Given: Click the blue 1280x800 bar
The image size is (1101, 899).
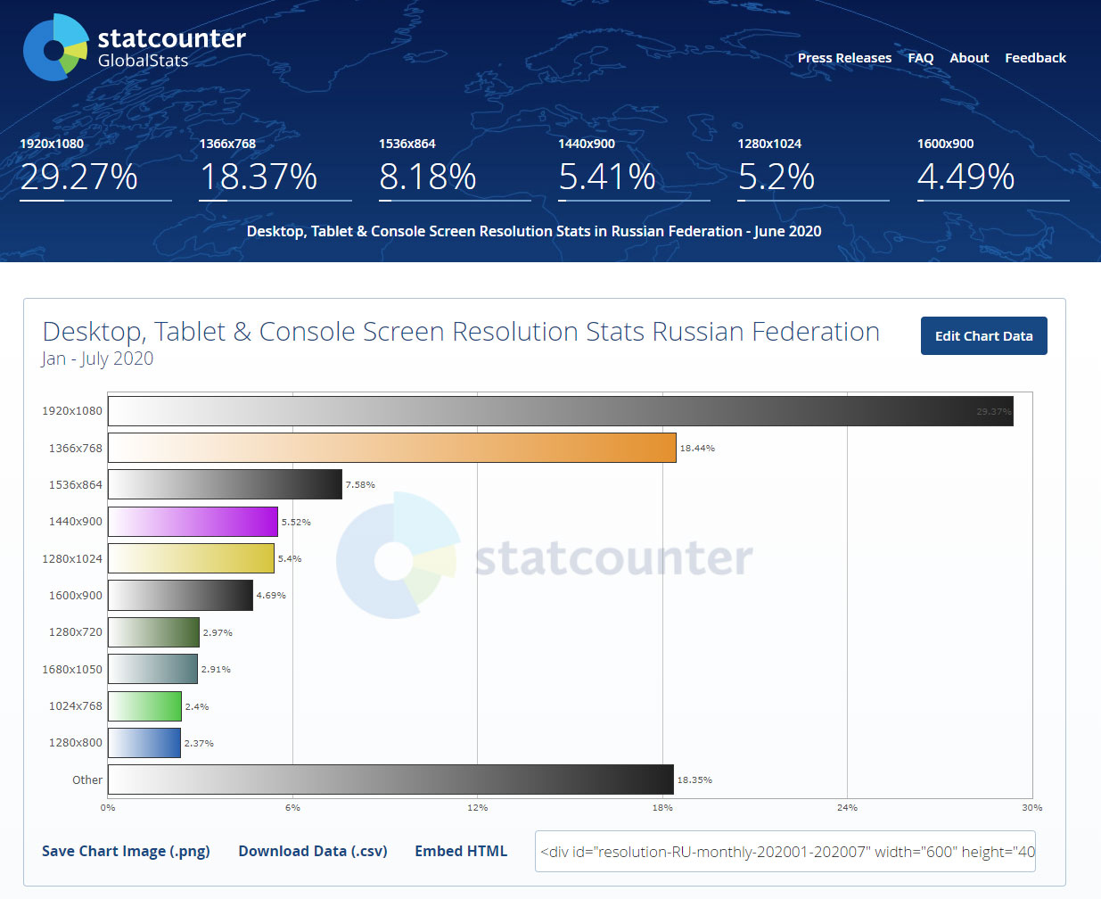Looking at the screenshot, I should (x=144, y=743).
